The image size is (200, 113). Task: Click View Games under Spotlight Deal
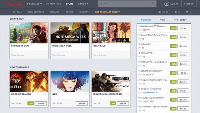click(x=17, y=55)
